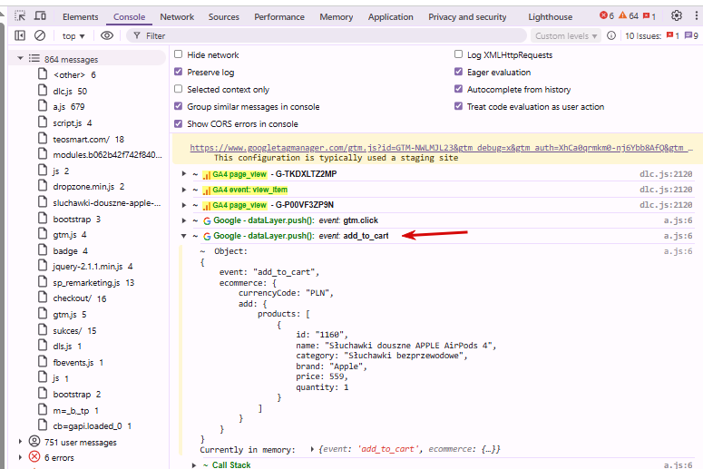Uncheck the Preserve log checkbox
This screenshot has height=469, width=703.
point(179,73)
